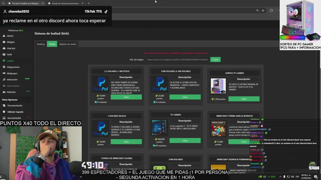
Task: Open the Registro de ventas tab
Action: click(68, 44)
